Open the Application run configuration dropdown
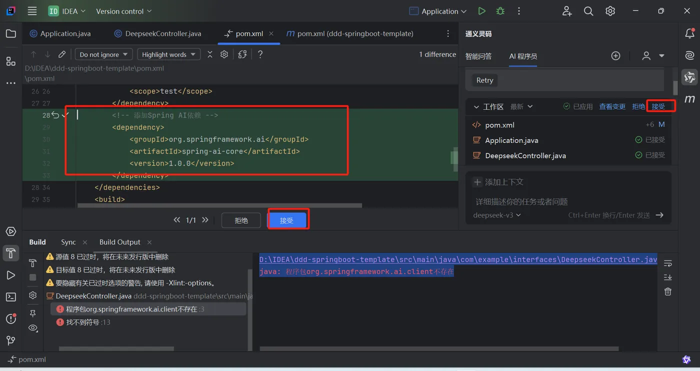 pyautogui.click(x=438, y=11)
